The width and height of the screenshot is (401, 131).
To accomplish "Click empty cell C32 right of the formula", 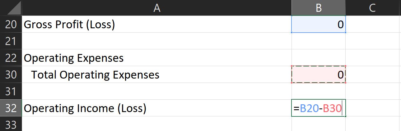I will pyautogui.click(x=372, y=108).
